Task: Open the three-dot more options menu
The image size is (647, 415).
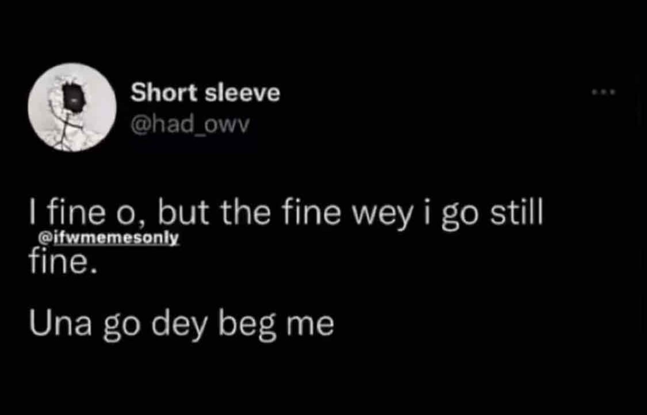Action: [604, 92]
